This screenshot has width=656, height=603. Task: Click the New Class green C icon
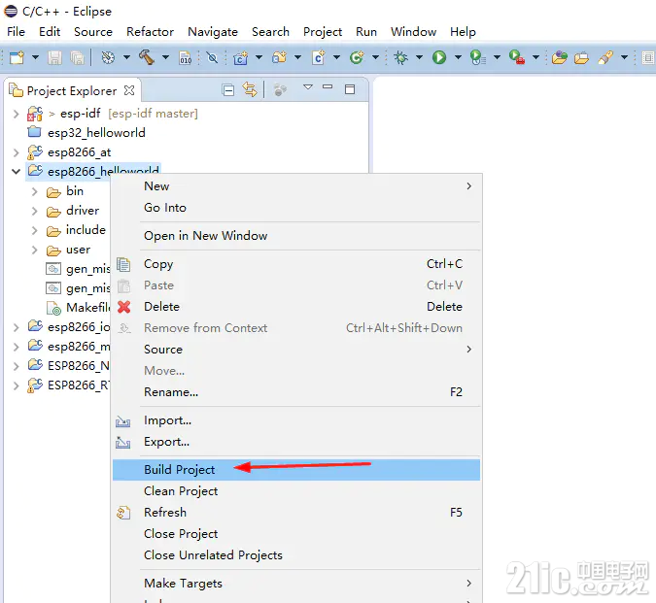[357, 57]
